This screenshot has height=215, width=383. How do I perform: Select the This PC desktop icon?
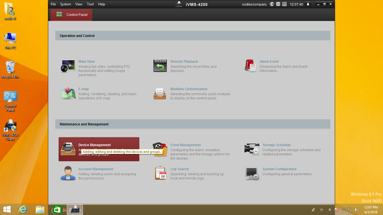(10, 41)
